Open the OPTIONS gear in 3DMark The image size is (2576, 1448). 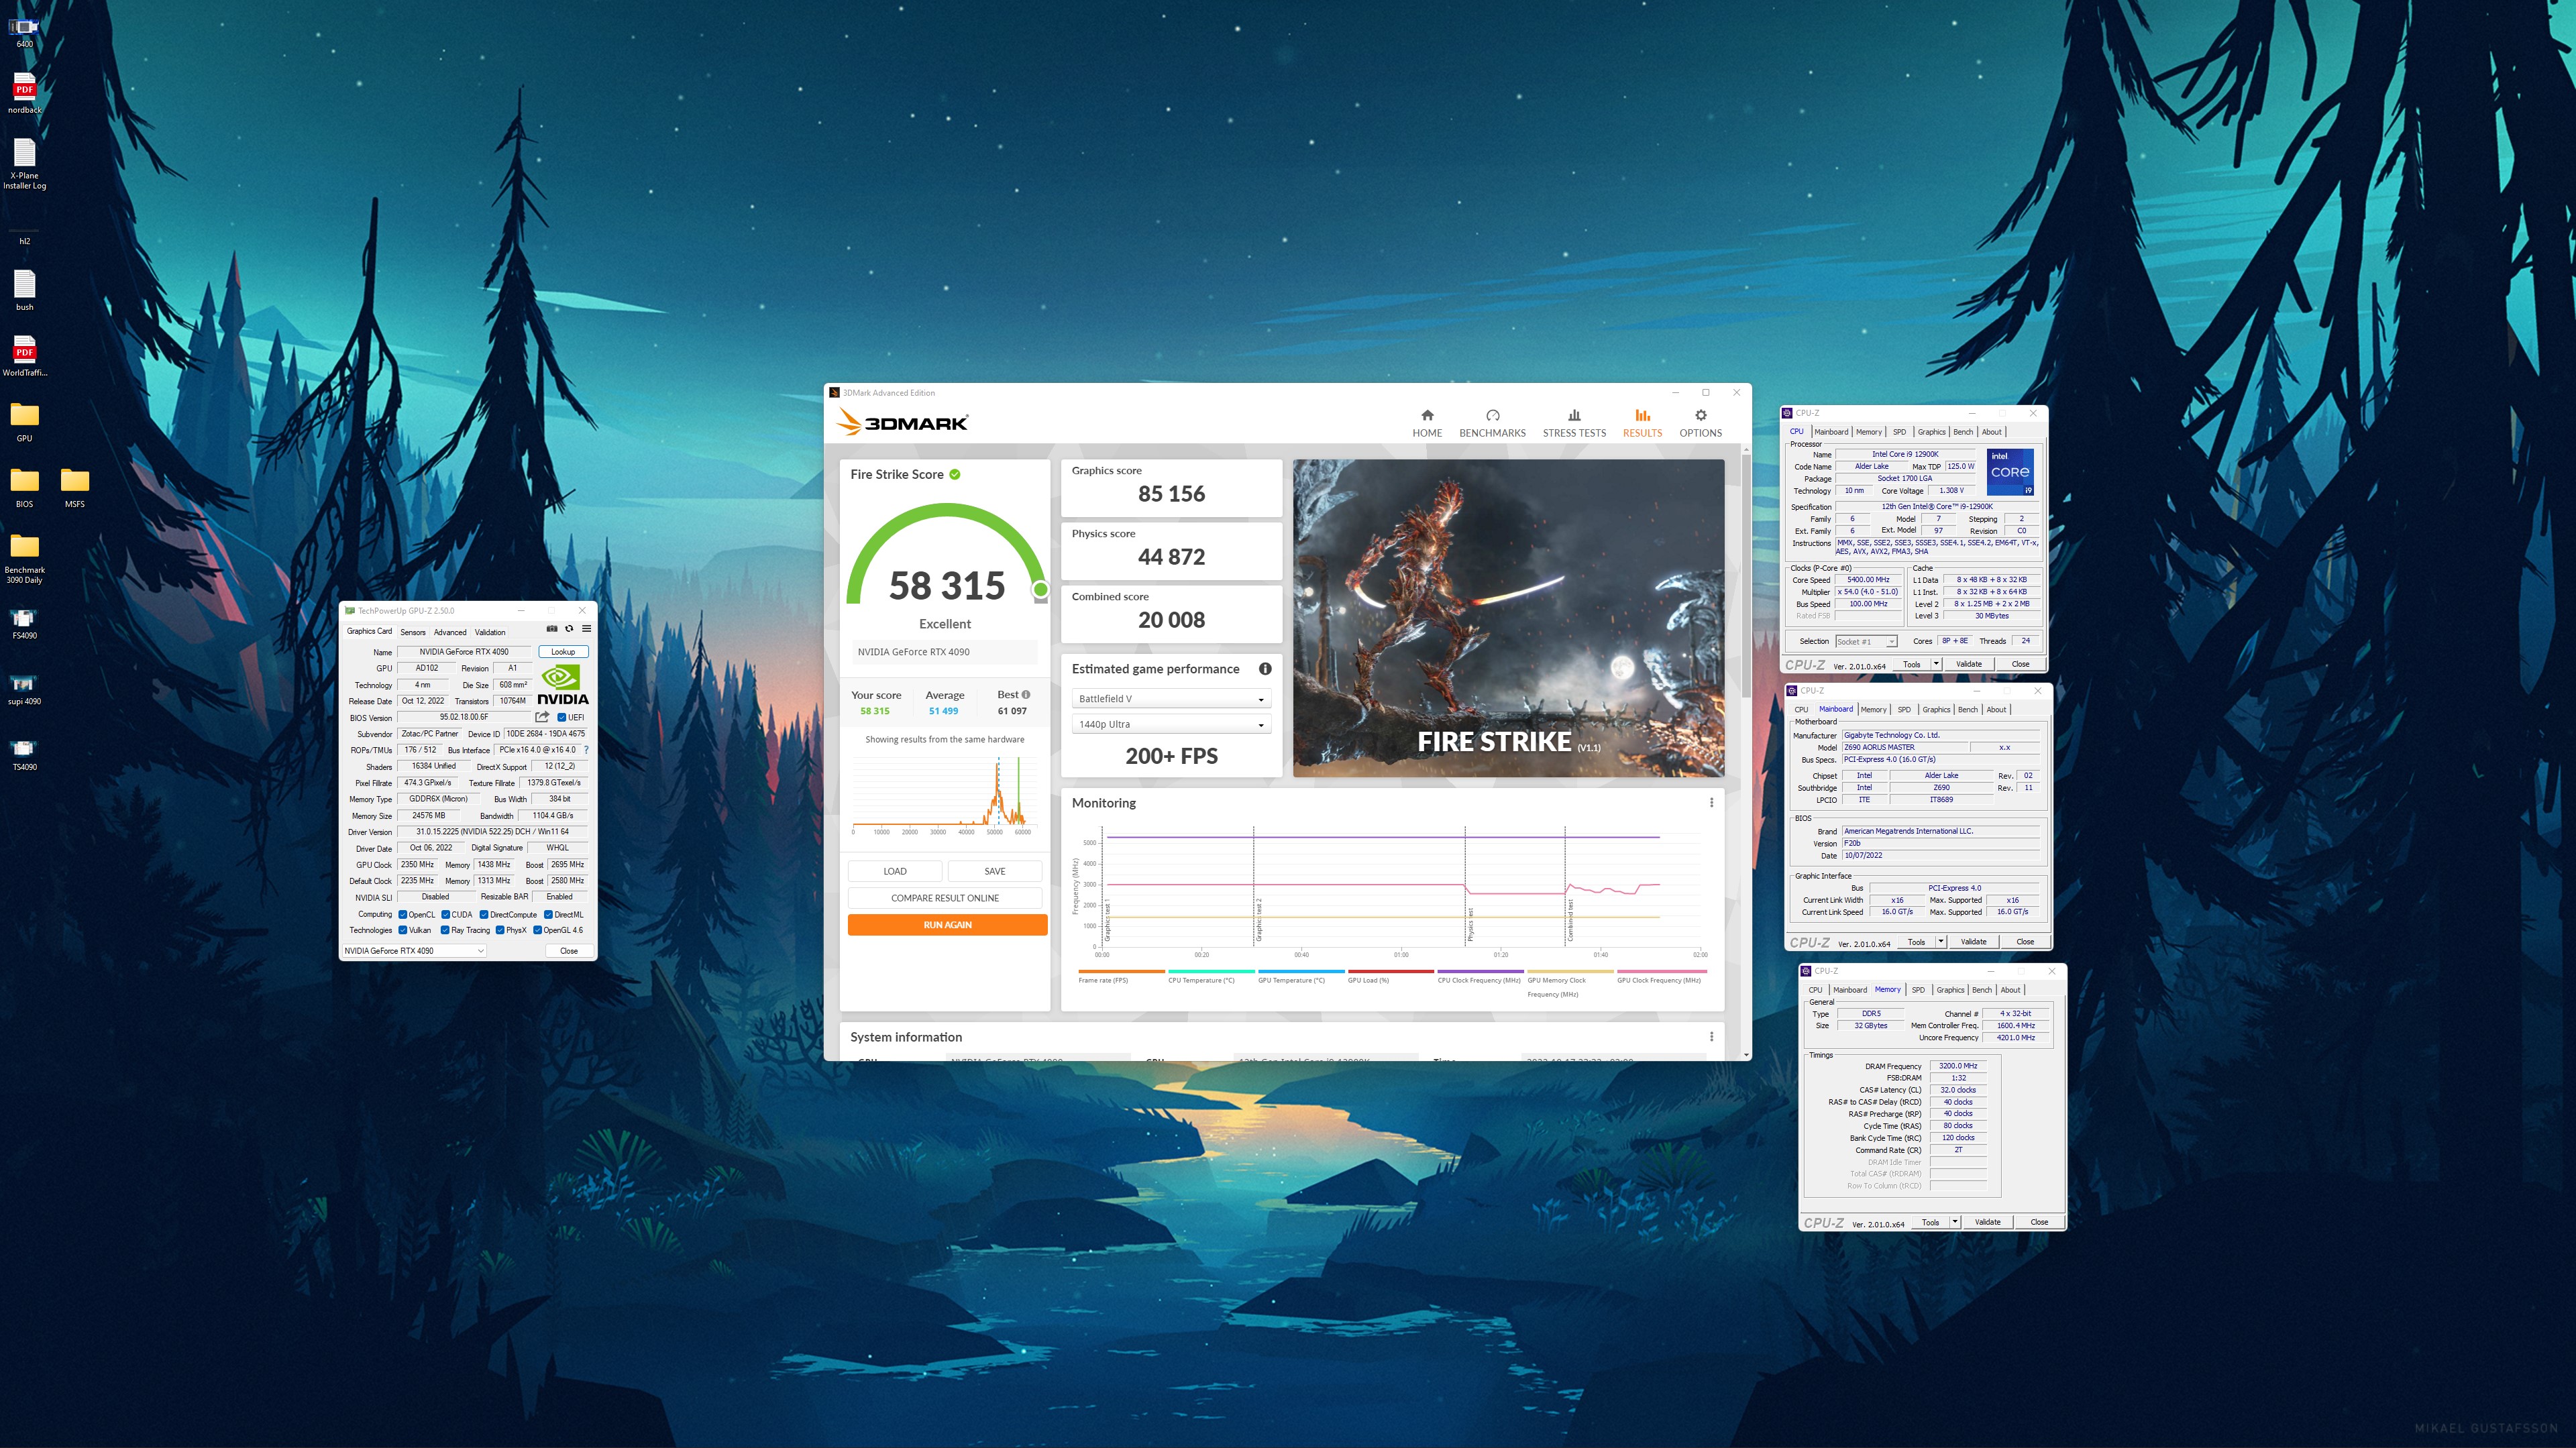point(1700,423)
